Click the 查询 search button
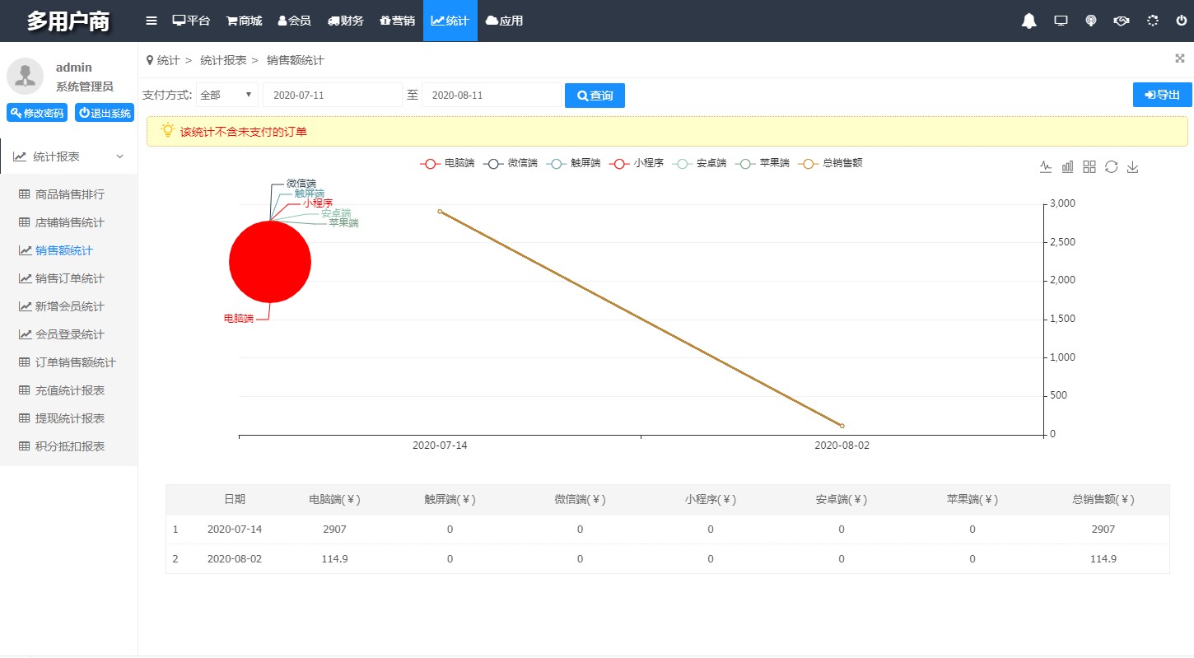The image size is (1194, 658). pyautogui.click(x=595, y=96)
